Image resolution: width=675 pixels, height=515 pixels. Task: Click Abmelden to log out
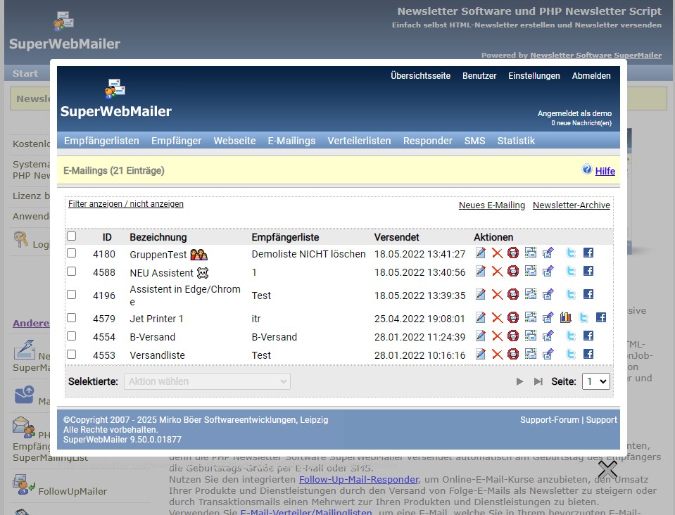coord(591,76)
